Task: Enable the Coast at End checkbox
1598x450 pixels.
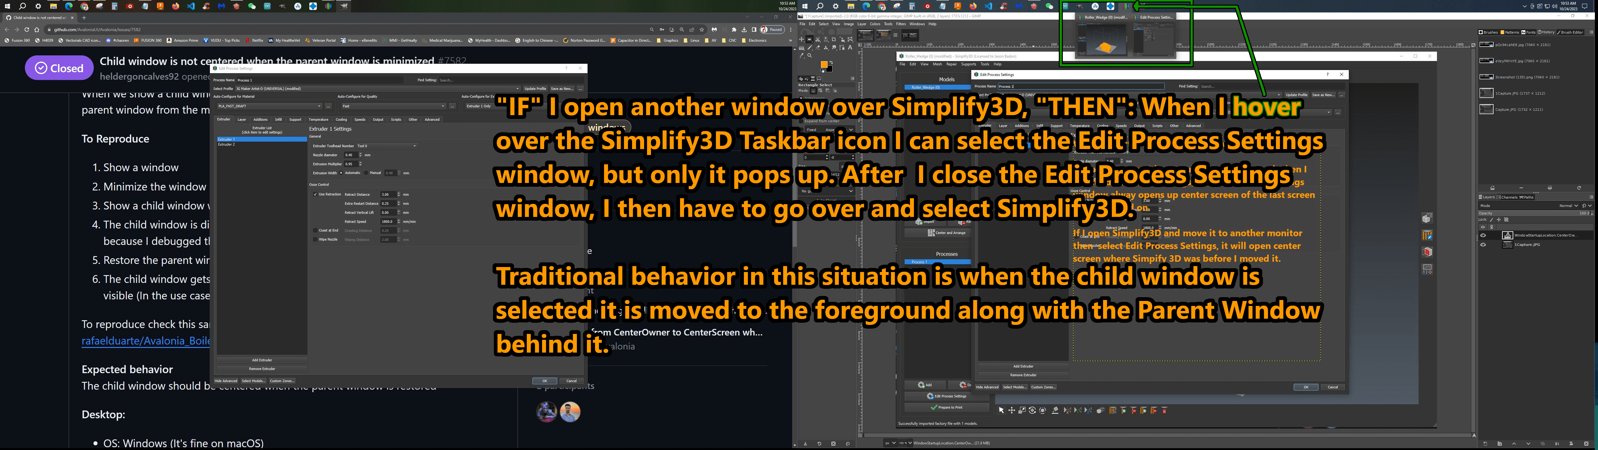Action: pos(315,231)
